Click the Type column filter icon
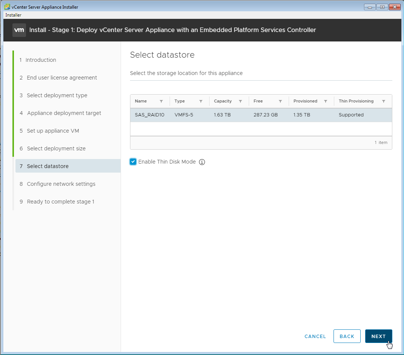The image size is (404, 355). [201, 101]
